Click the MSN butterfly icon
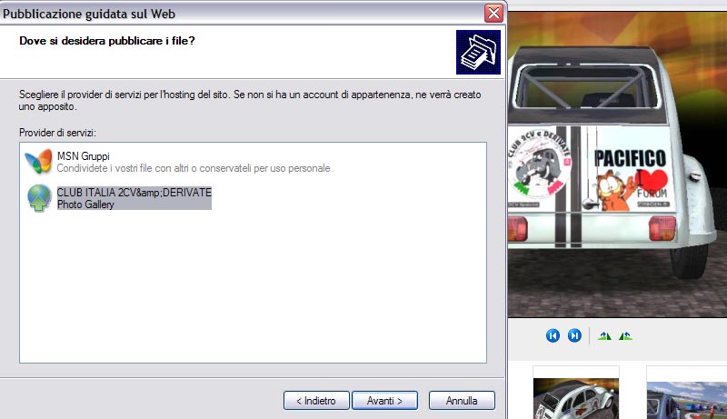Image resolution: width=727 pixels, height=419 pixels. tap(38, 161)
